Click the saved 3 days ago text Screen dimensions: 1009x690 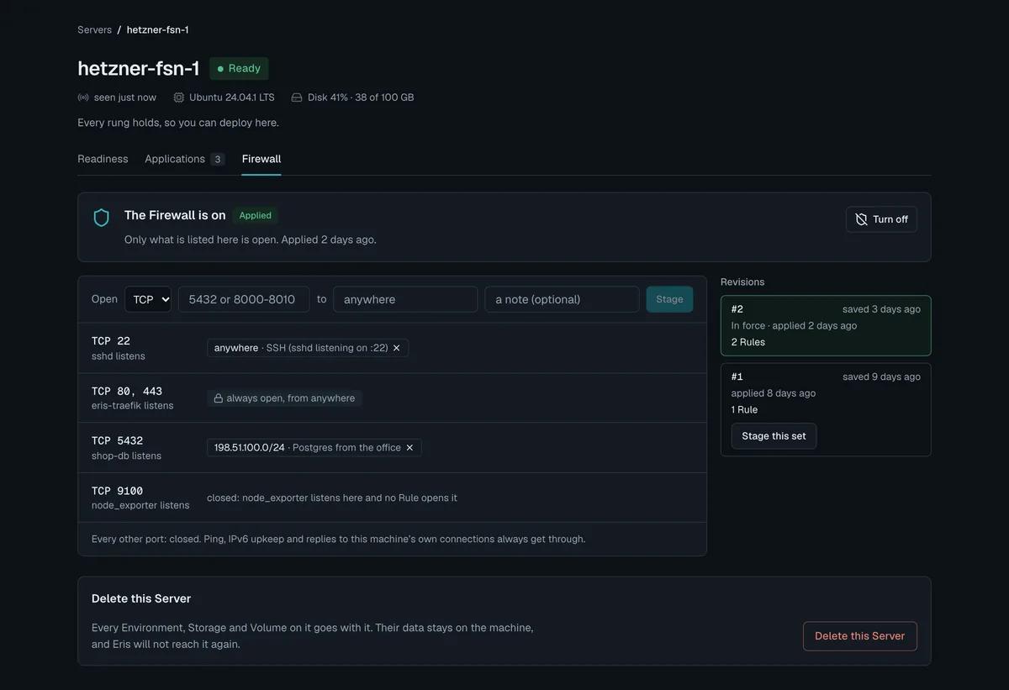click(x=881, y=309)
